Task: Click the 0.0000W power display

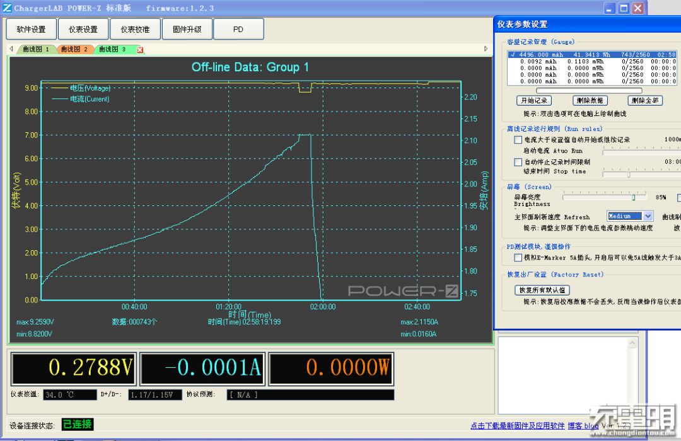Action: pos(332,369)
